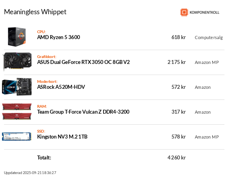
Task: Click Amazon store for the motherboard
Action: [203, 87]
